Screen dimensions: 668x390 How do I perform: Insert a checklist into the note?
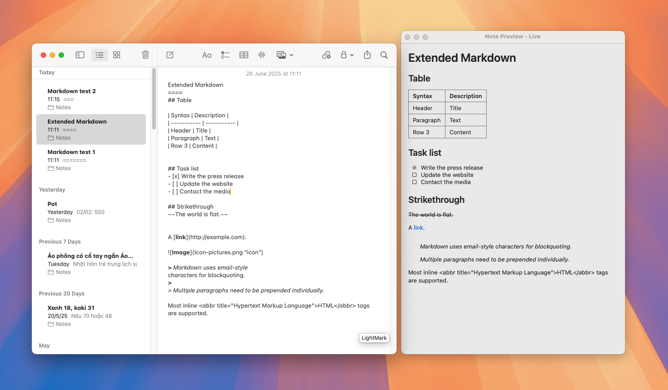coord(225,55)
